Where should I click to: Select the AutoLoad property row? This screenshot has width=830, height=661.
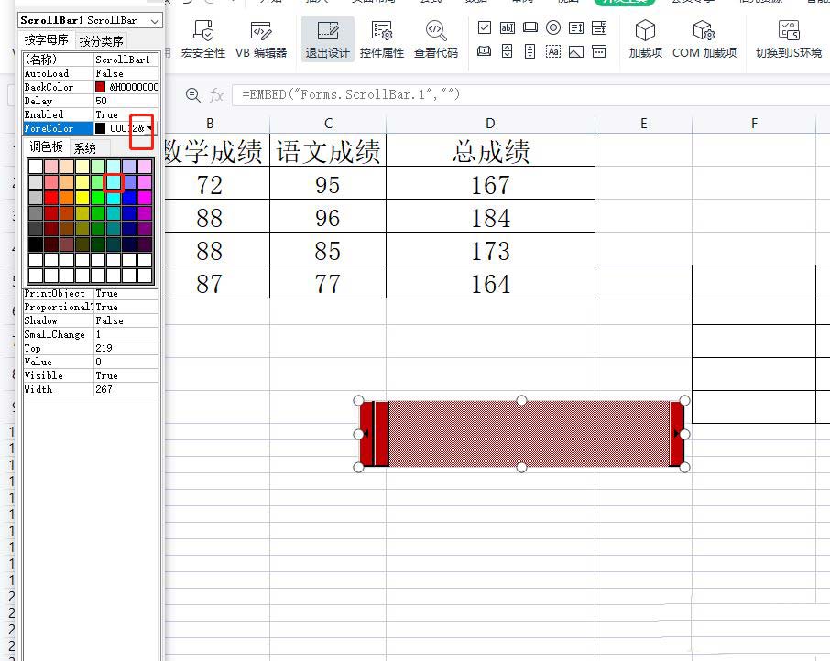91,73
